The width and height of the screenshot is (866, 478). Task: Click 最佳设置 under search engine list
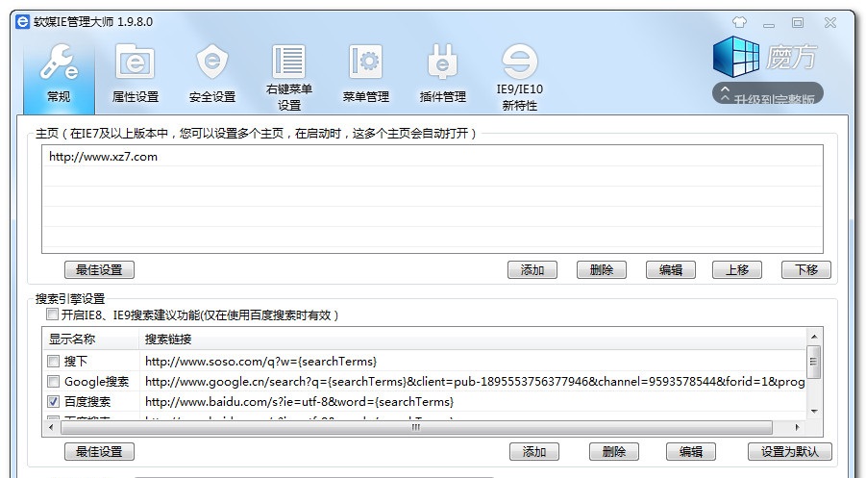point(99,451)
